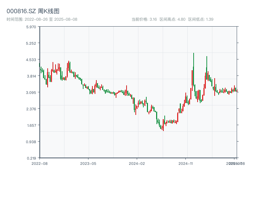Select the 区间低点 1.39 label
263x197 pixels.
click(x=201, y=19)
